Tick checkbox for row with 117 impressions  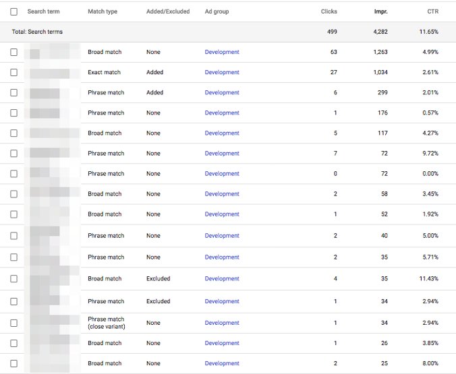pos(13,133)
